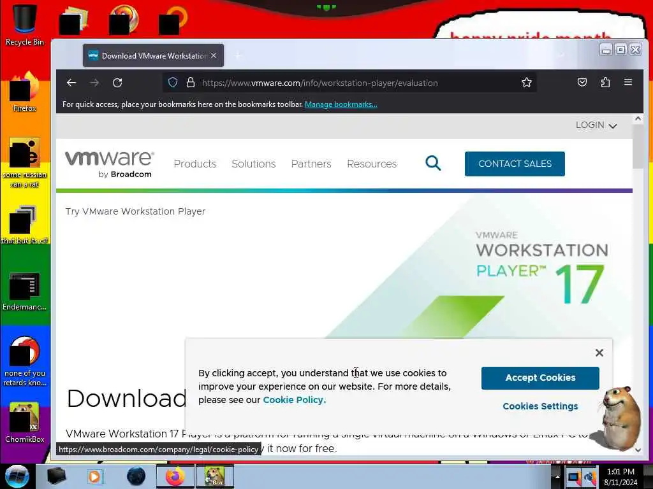653x489 pixels.
Task: Open the media player taskbar icon
Action: tap(94, 476)
